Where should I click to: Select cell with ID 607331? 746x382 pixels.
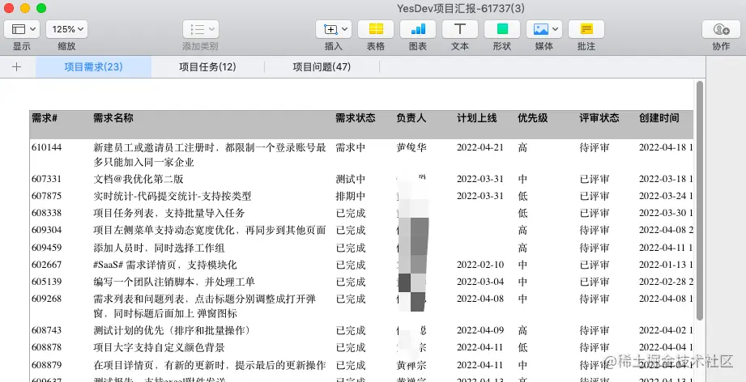tap(47, 179)
